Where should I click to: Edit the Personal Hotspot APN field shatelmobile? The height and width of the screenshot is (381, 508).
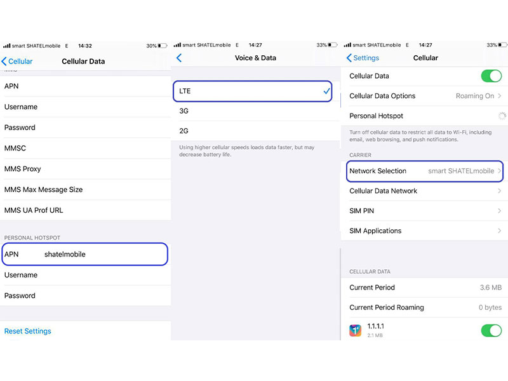[85, 255]
